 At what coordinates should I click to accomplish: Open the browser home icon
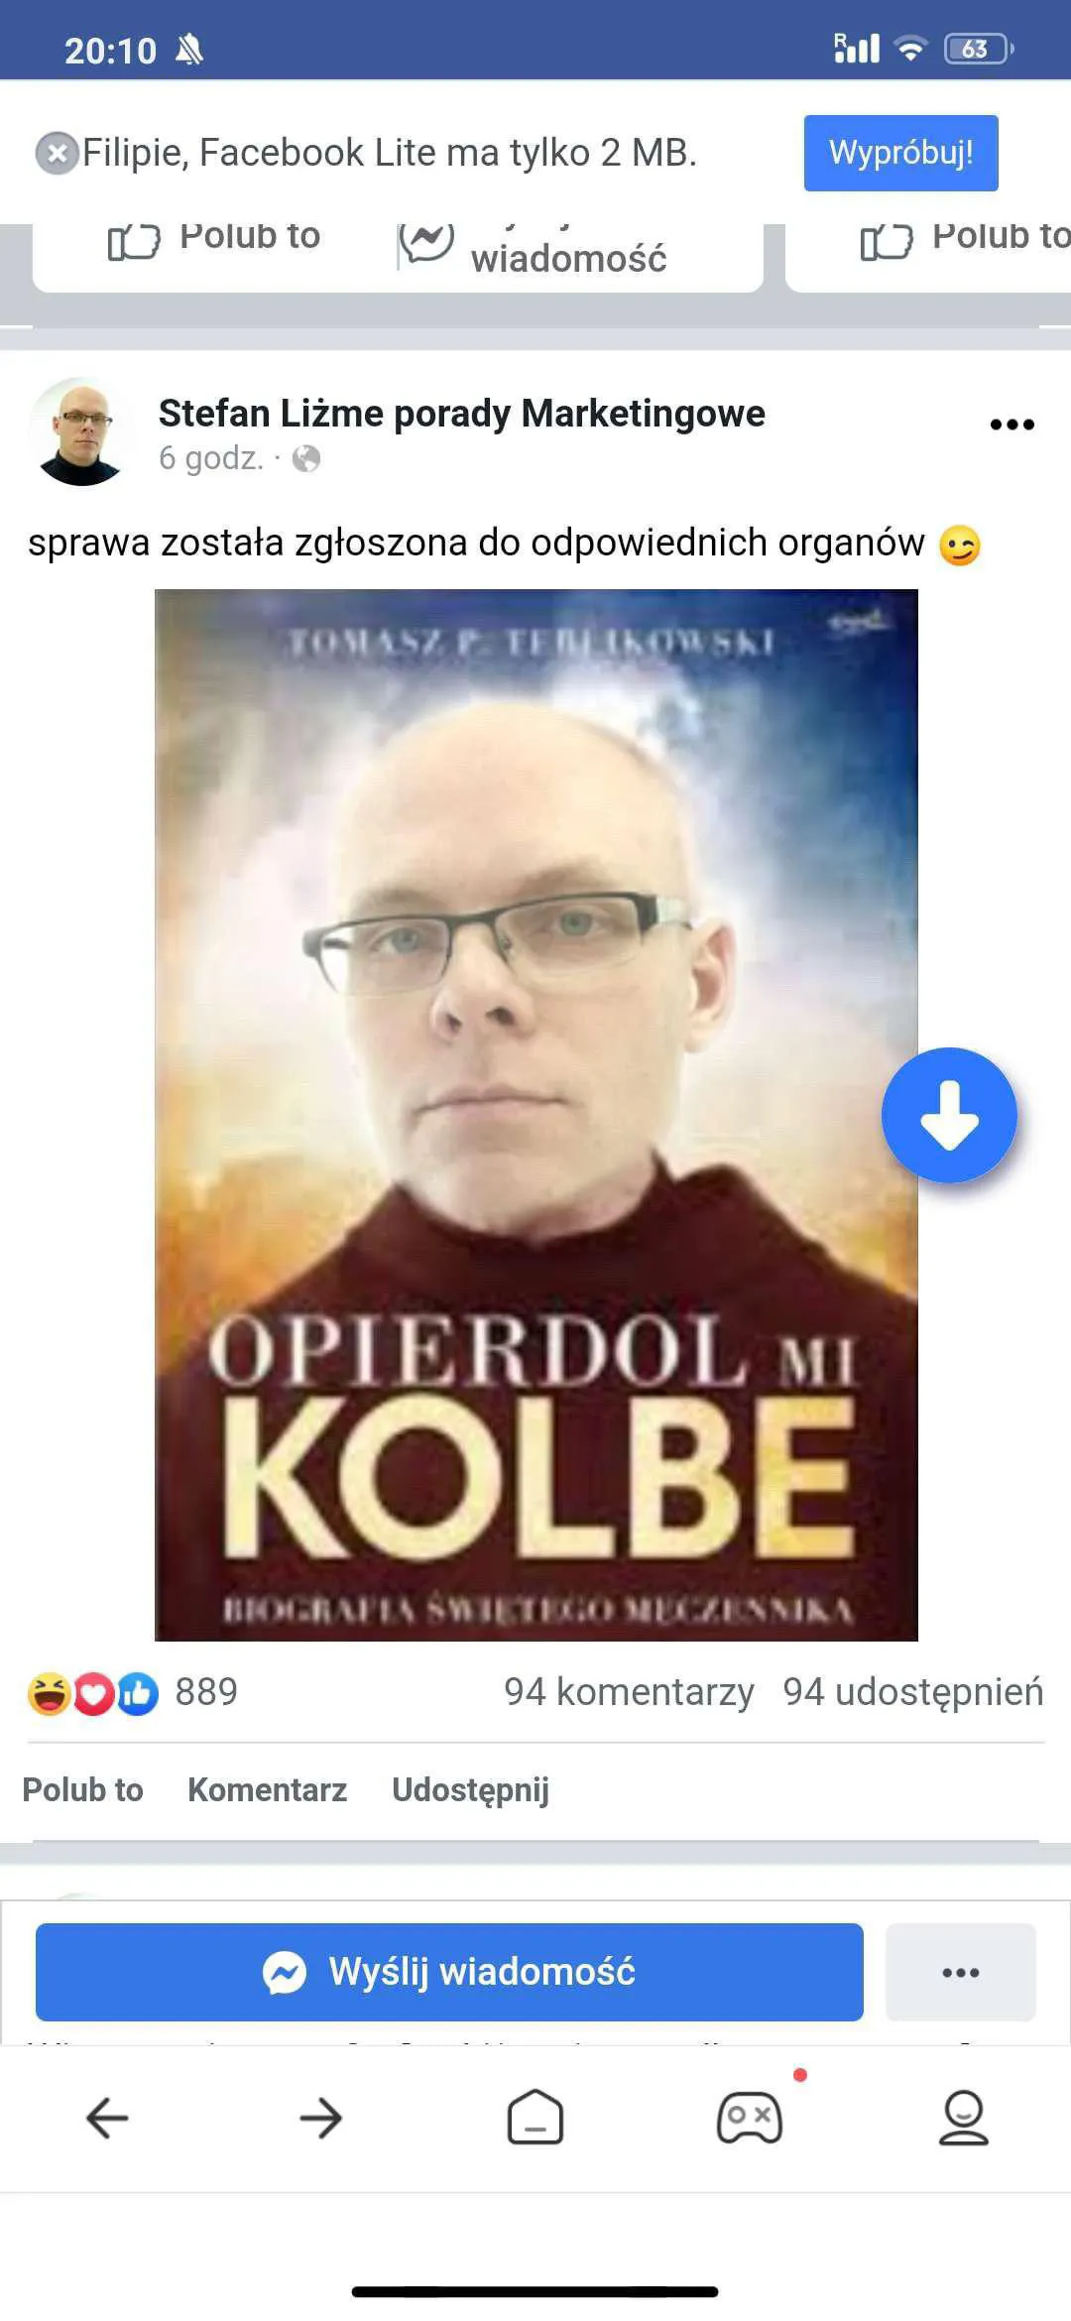click(x=535, y=2118)
